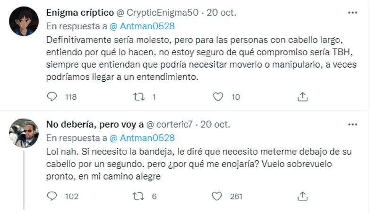Retweet the corteric7 tweet
Image resolution: width=370 pixels, height=214 pixels.
pos(138,196)
